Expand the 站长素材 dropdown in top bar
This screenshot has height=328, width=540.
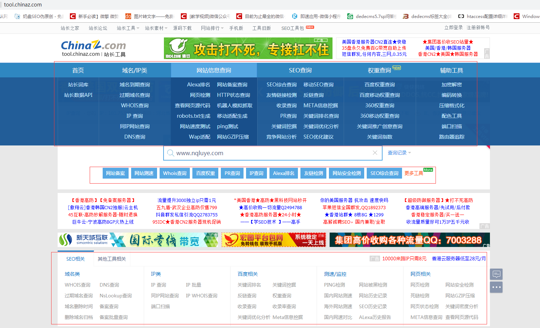click(156, 28)
